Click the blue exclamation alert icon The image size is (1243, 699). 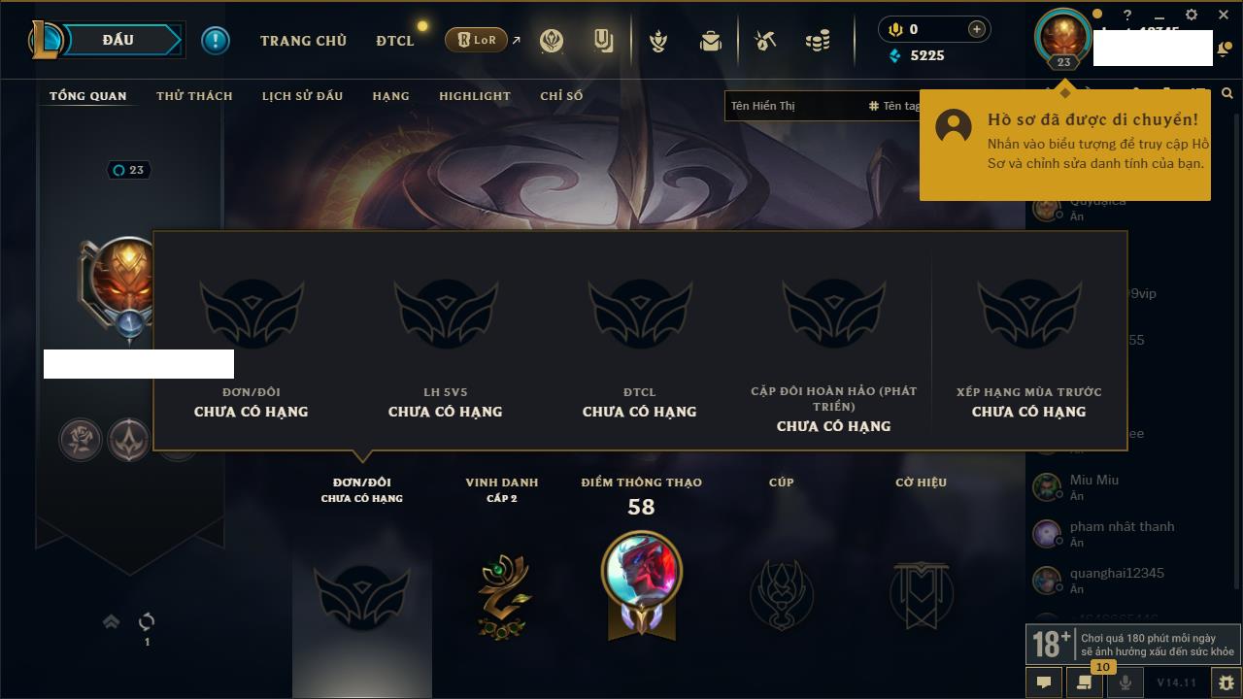point(216,40)
